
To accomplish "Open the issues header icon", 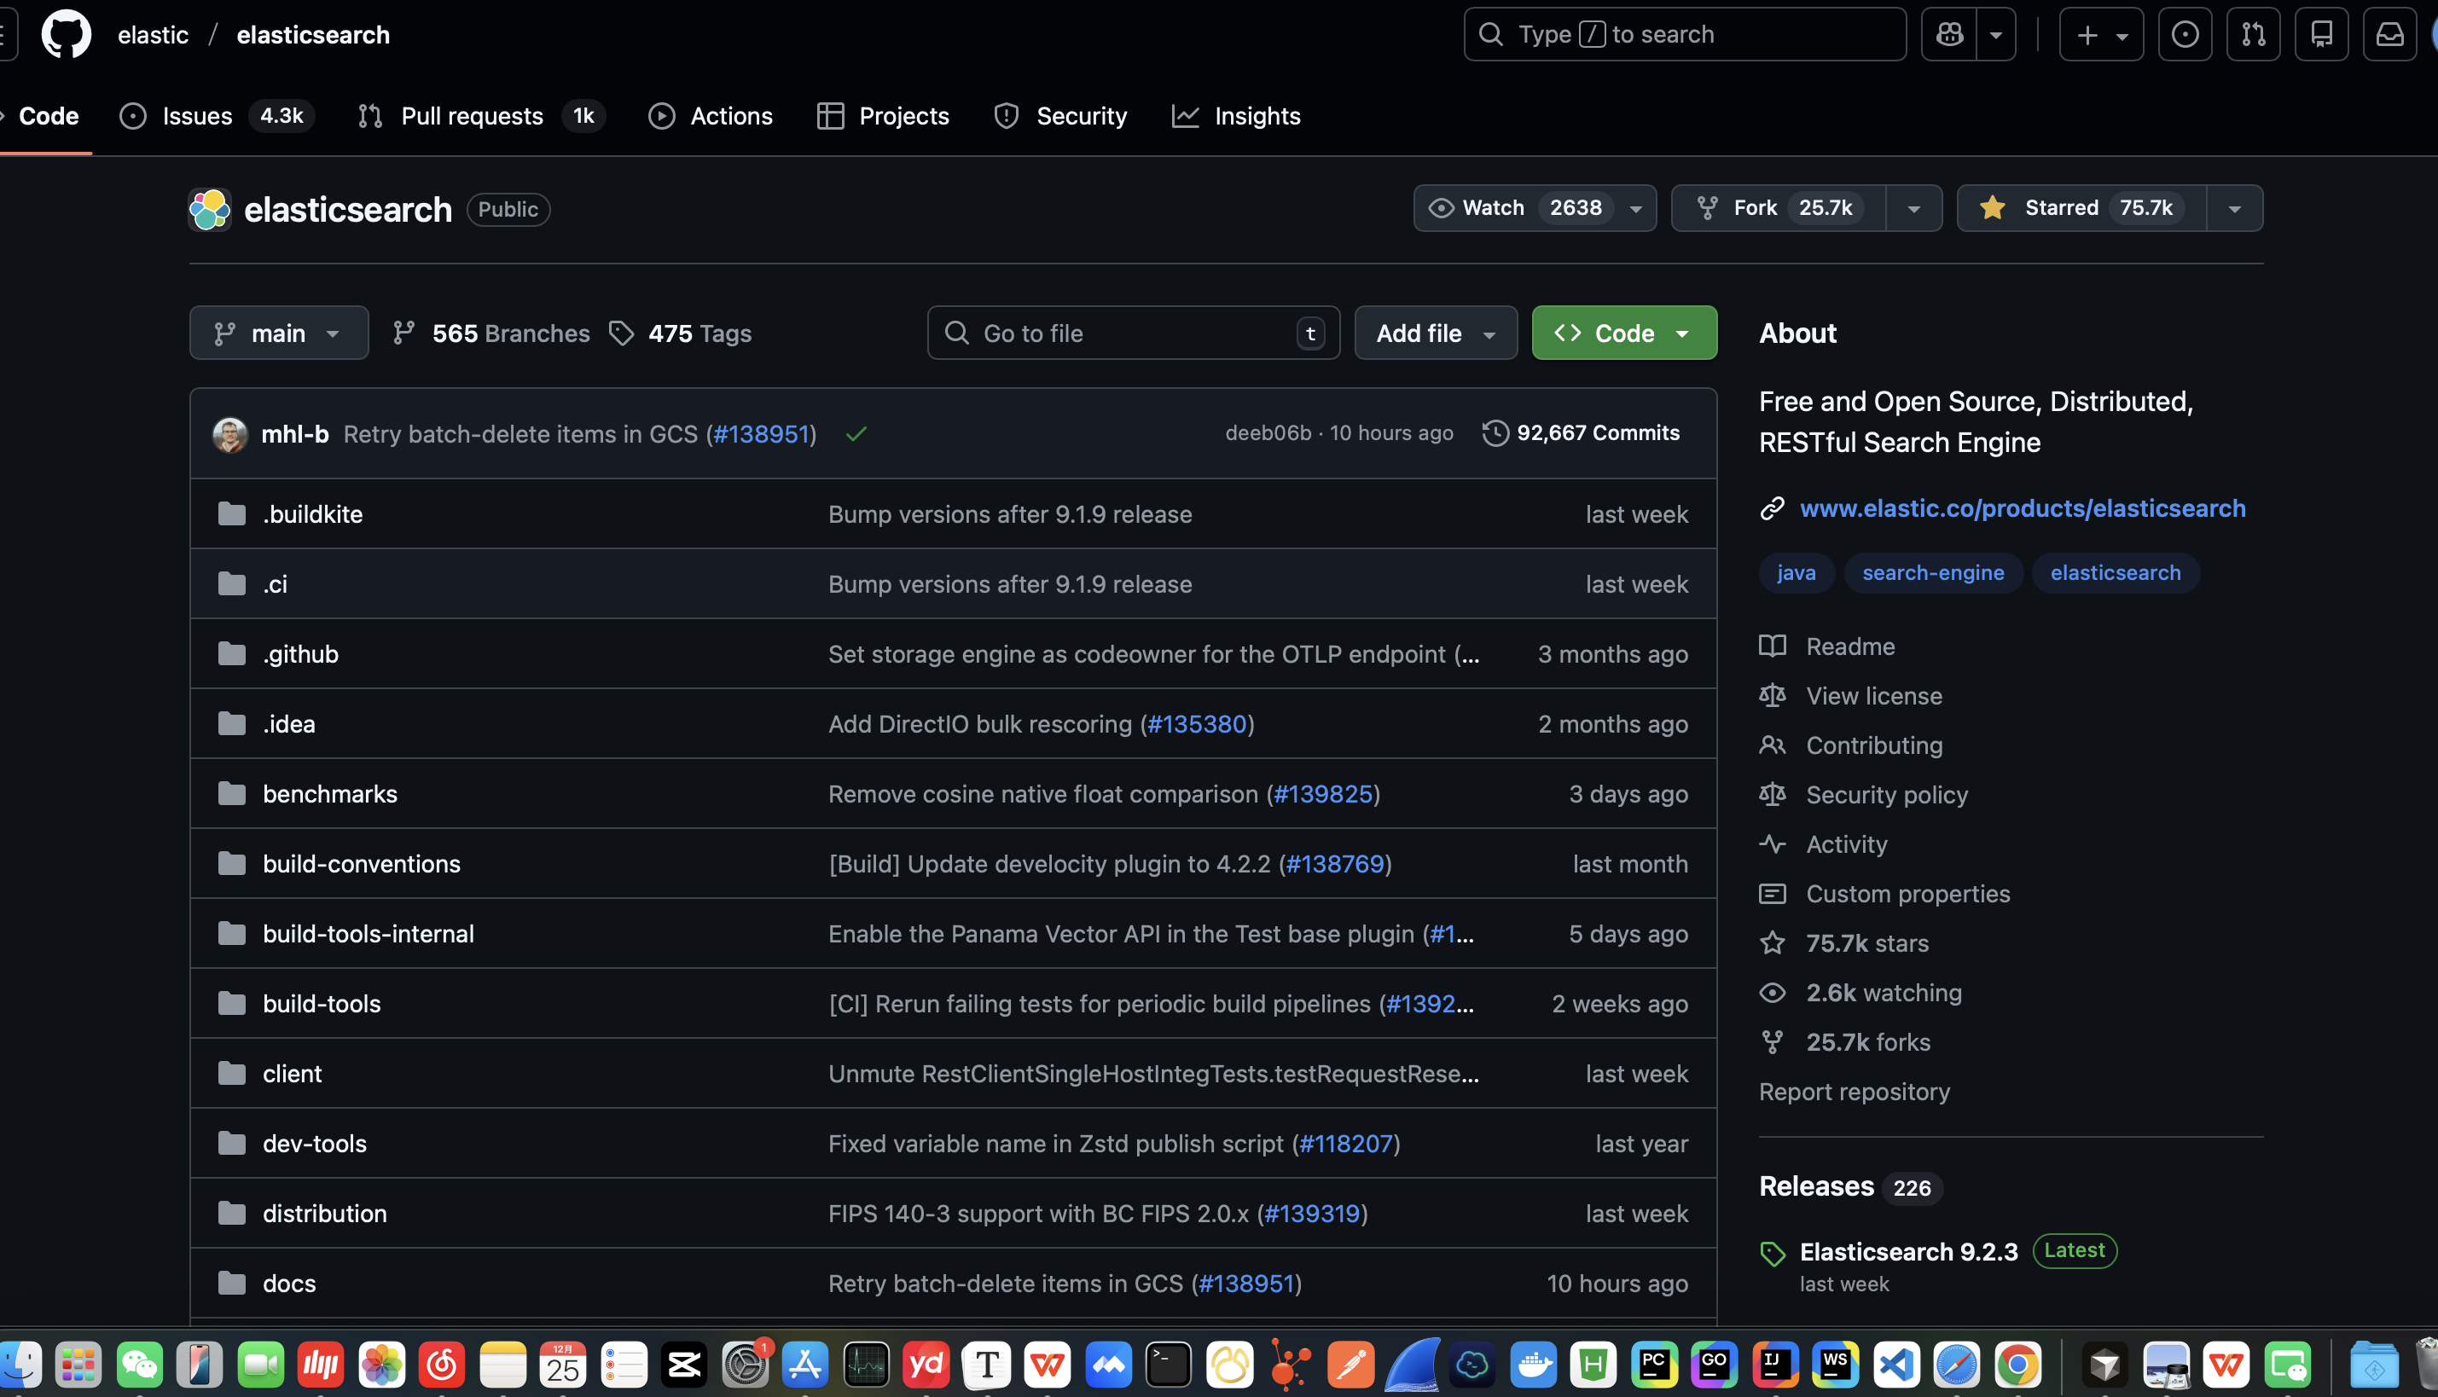I will click(2184, 34).
